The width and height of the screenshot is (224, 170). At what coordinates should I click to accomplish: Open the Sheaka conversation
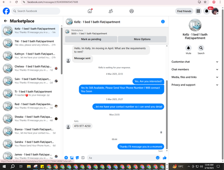(30, 119)
